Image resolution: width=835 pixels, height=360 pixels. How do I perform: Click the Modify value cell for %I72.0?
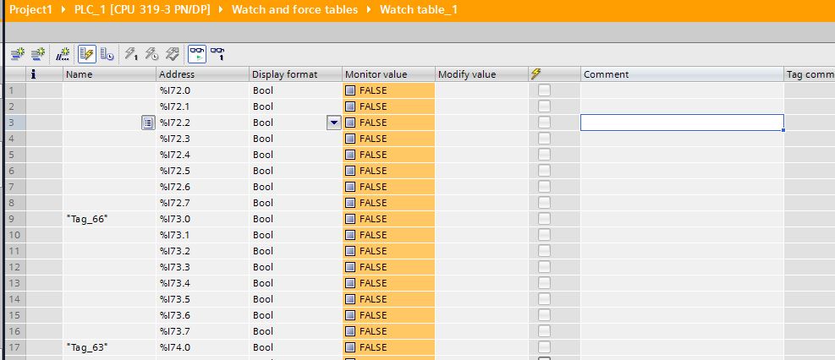tap(481, 90)
